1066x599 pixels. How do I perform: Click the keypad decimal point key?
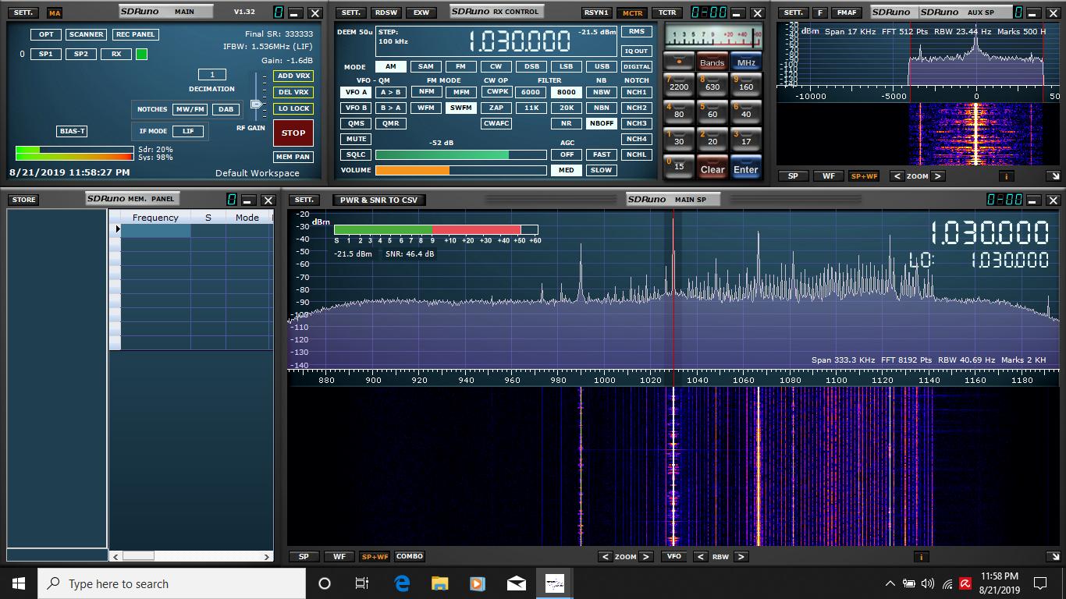[x=679, y=61]
